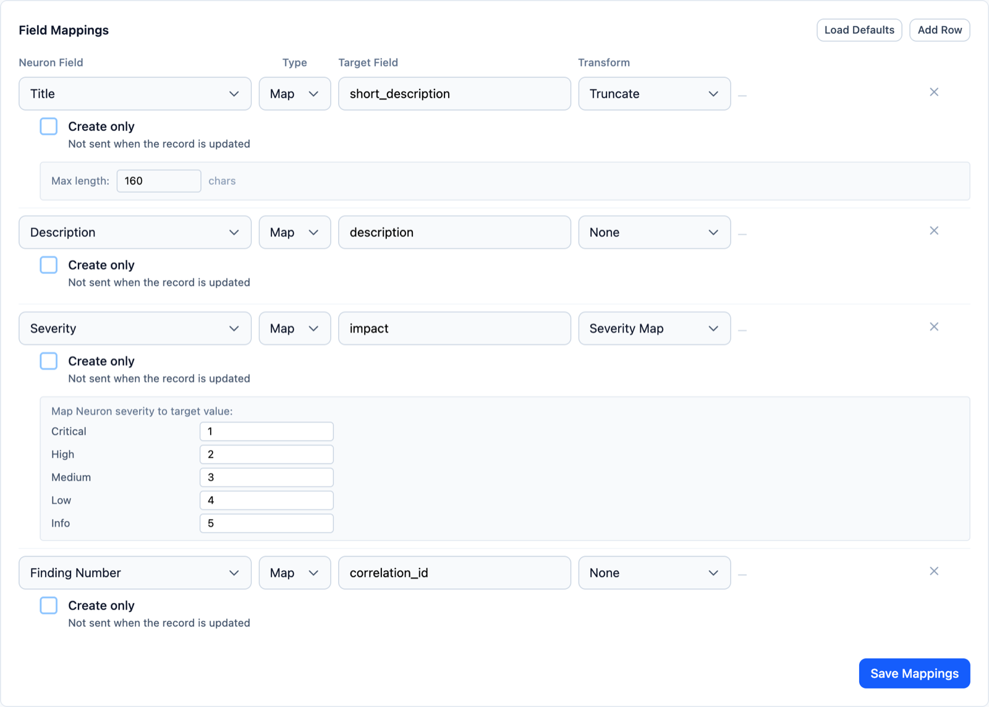Delete the Finding Number mapping row
Viewport: 989px width, 707px height.
(934, 571)
